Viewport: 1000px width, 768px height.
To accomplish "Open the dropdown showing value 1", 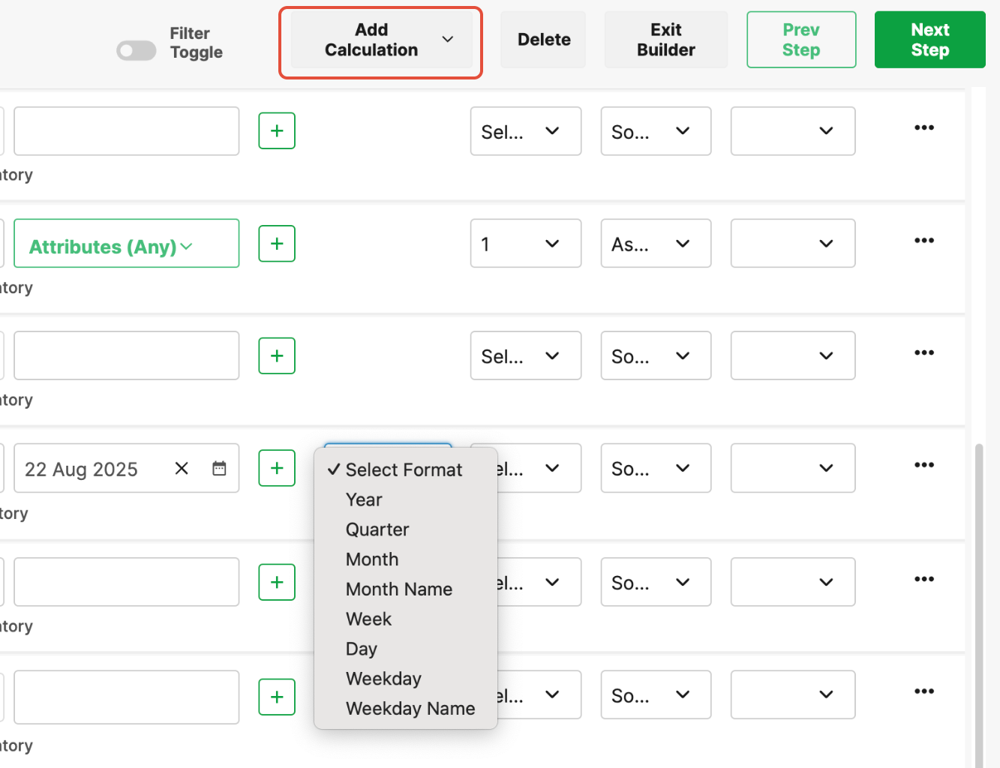I will (x=525, y=244).
